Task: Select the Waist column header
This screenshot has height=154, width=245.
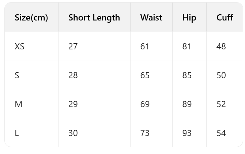Action: (151, 18)
